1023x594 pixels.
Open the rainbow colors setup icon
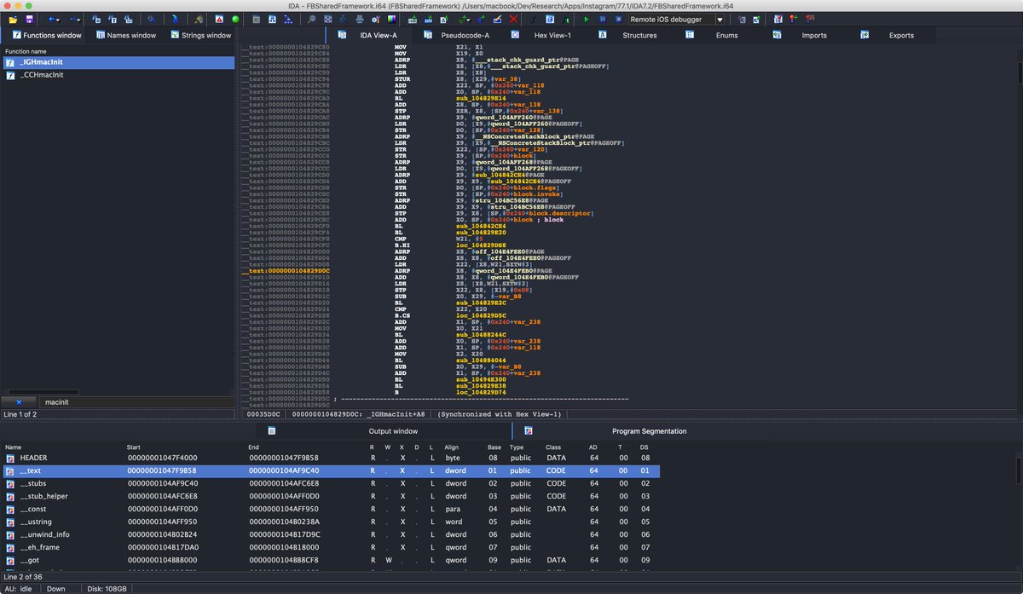[391, 19]
